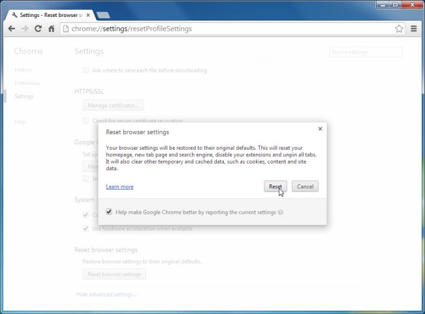The width and height of the screenshot is (425, 314).
Task: Toggle Ask where to save each file checkbox
Action: [86, 70]
